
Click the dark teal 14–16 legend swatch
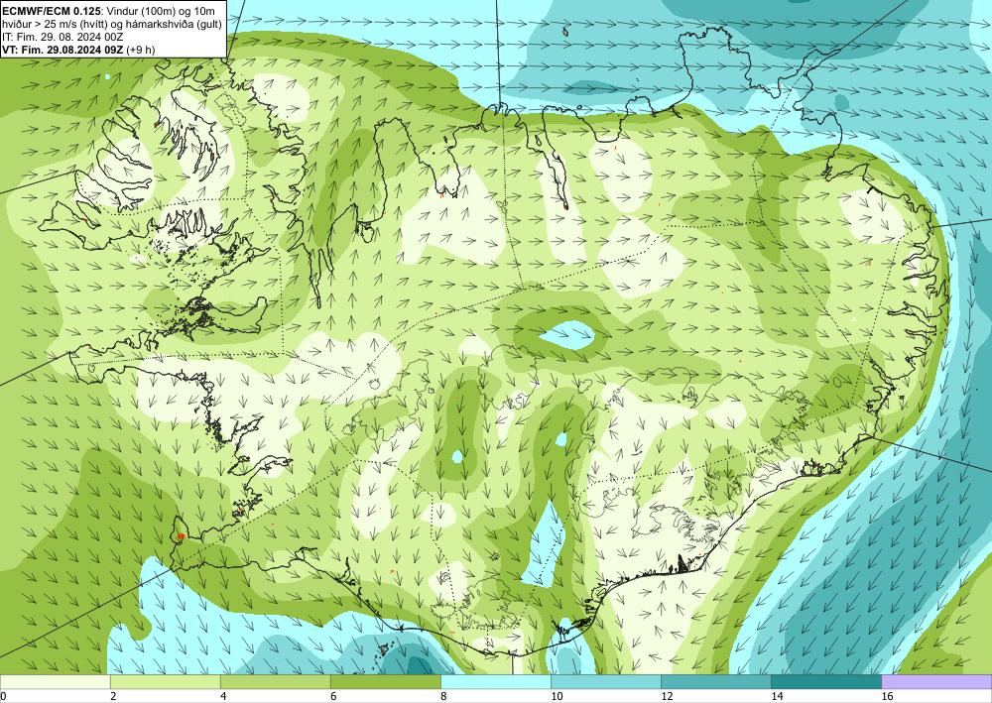825,682
